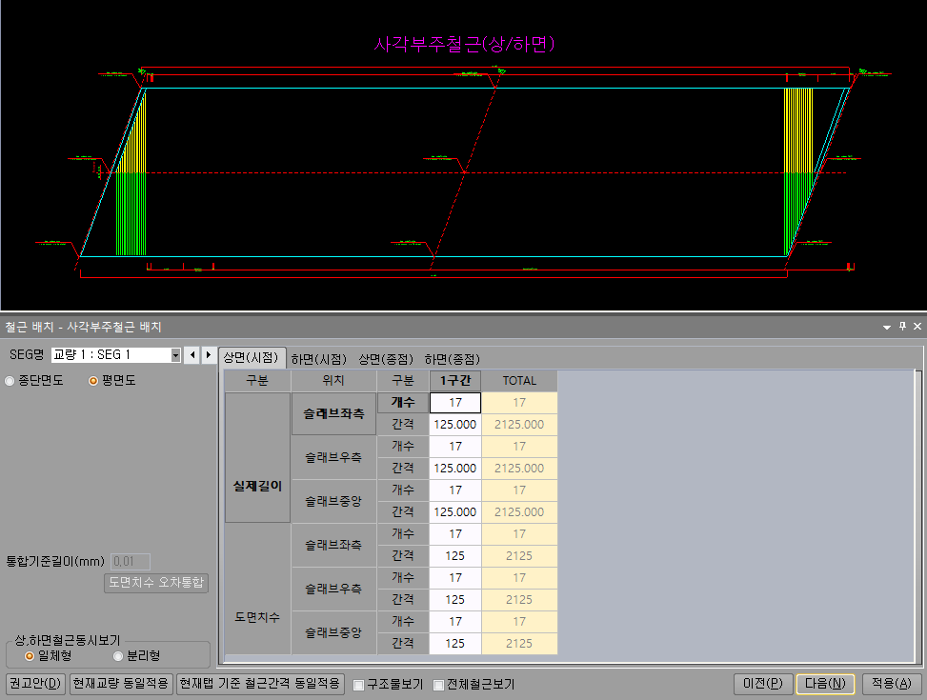Click the 다음(N) button
This screenshot has height=700, width=927.
pyautogui.click(x=825, y=684)
